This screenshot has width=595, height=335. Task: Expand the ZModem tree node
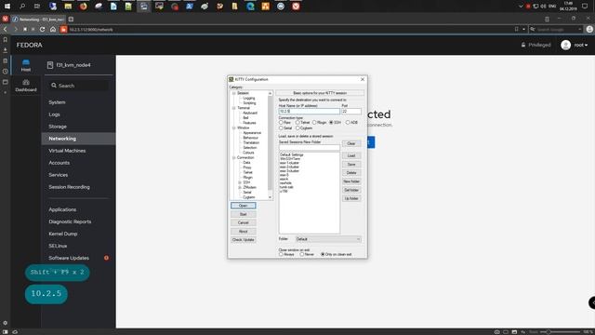(x=240, y=187)
